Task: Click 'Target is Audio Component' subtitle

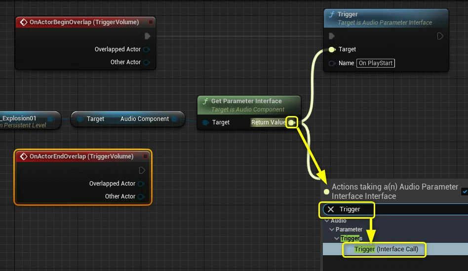Action: pos(248,110)
